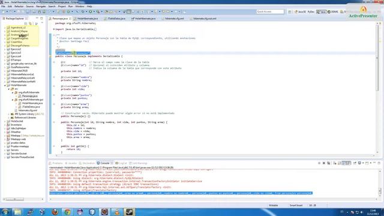The height and width of the screenshot is (216, 384).
Task: Click the public class Personaje declaration line
Action: (89, 56)
